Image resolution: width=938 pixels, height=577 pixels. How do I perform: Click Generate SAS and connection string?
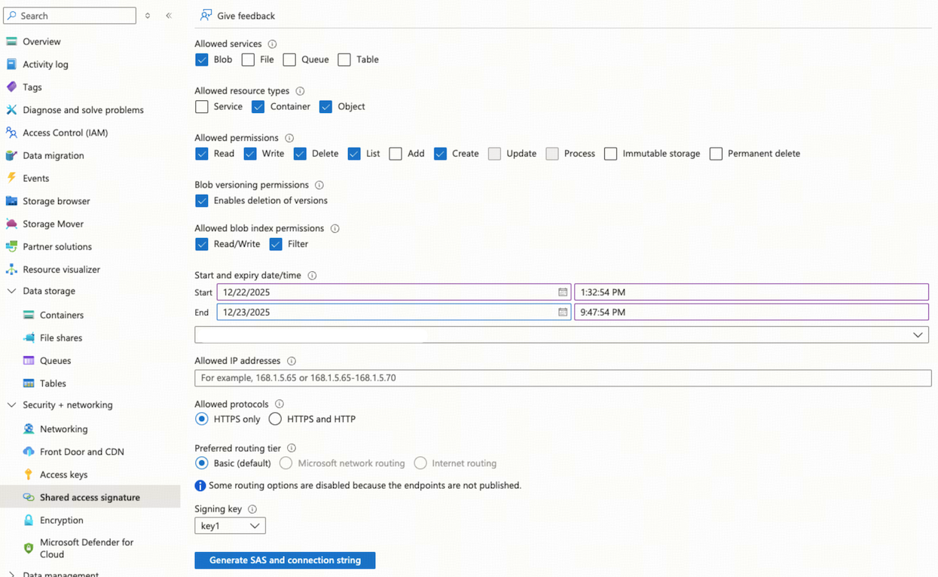(284, 560)
